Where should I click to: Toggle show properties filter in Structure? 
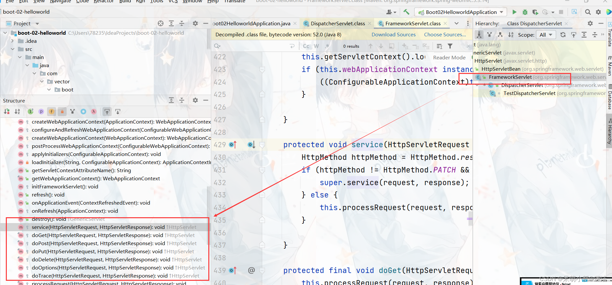pos(41,112)
